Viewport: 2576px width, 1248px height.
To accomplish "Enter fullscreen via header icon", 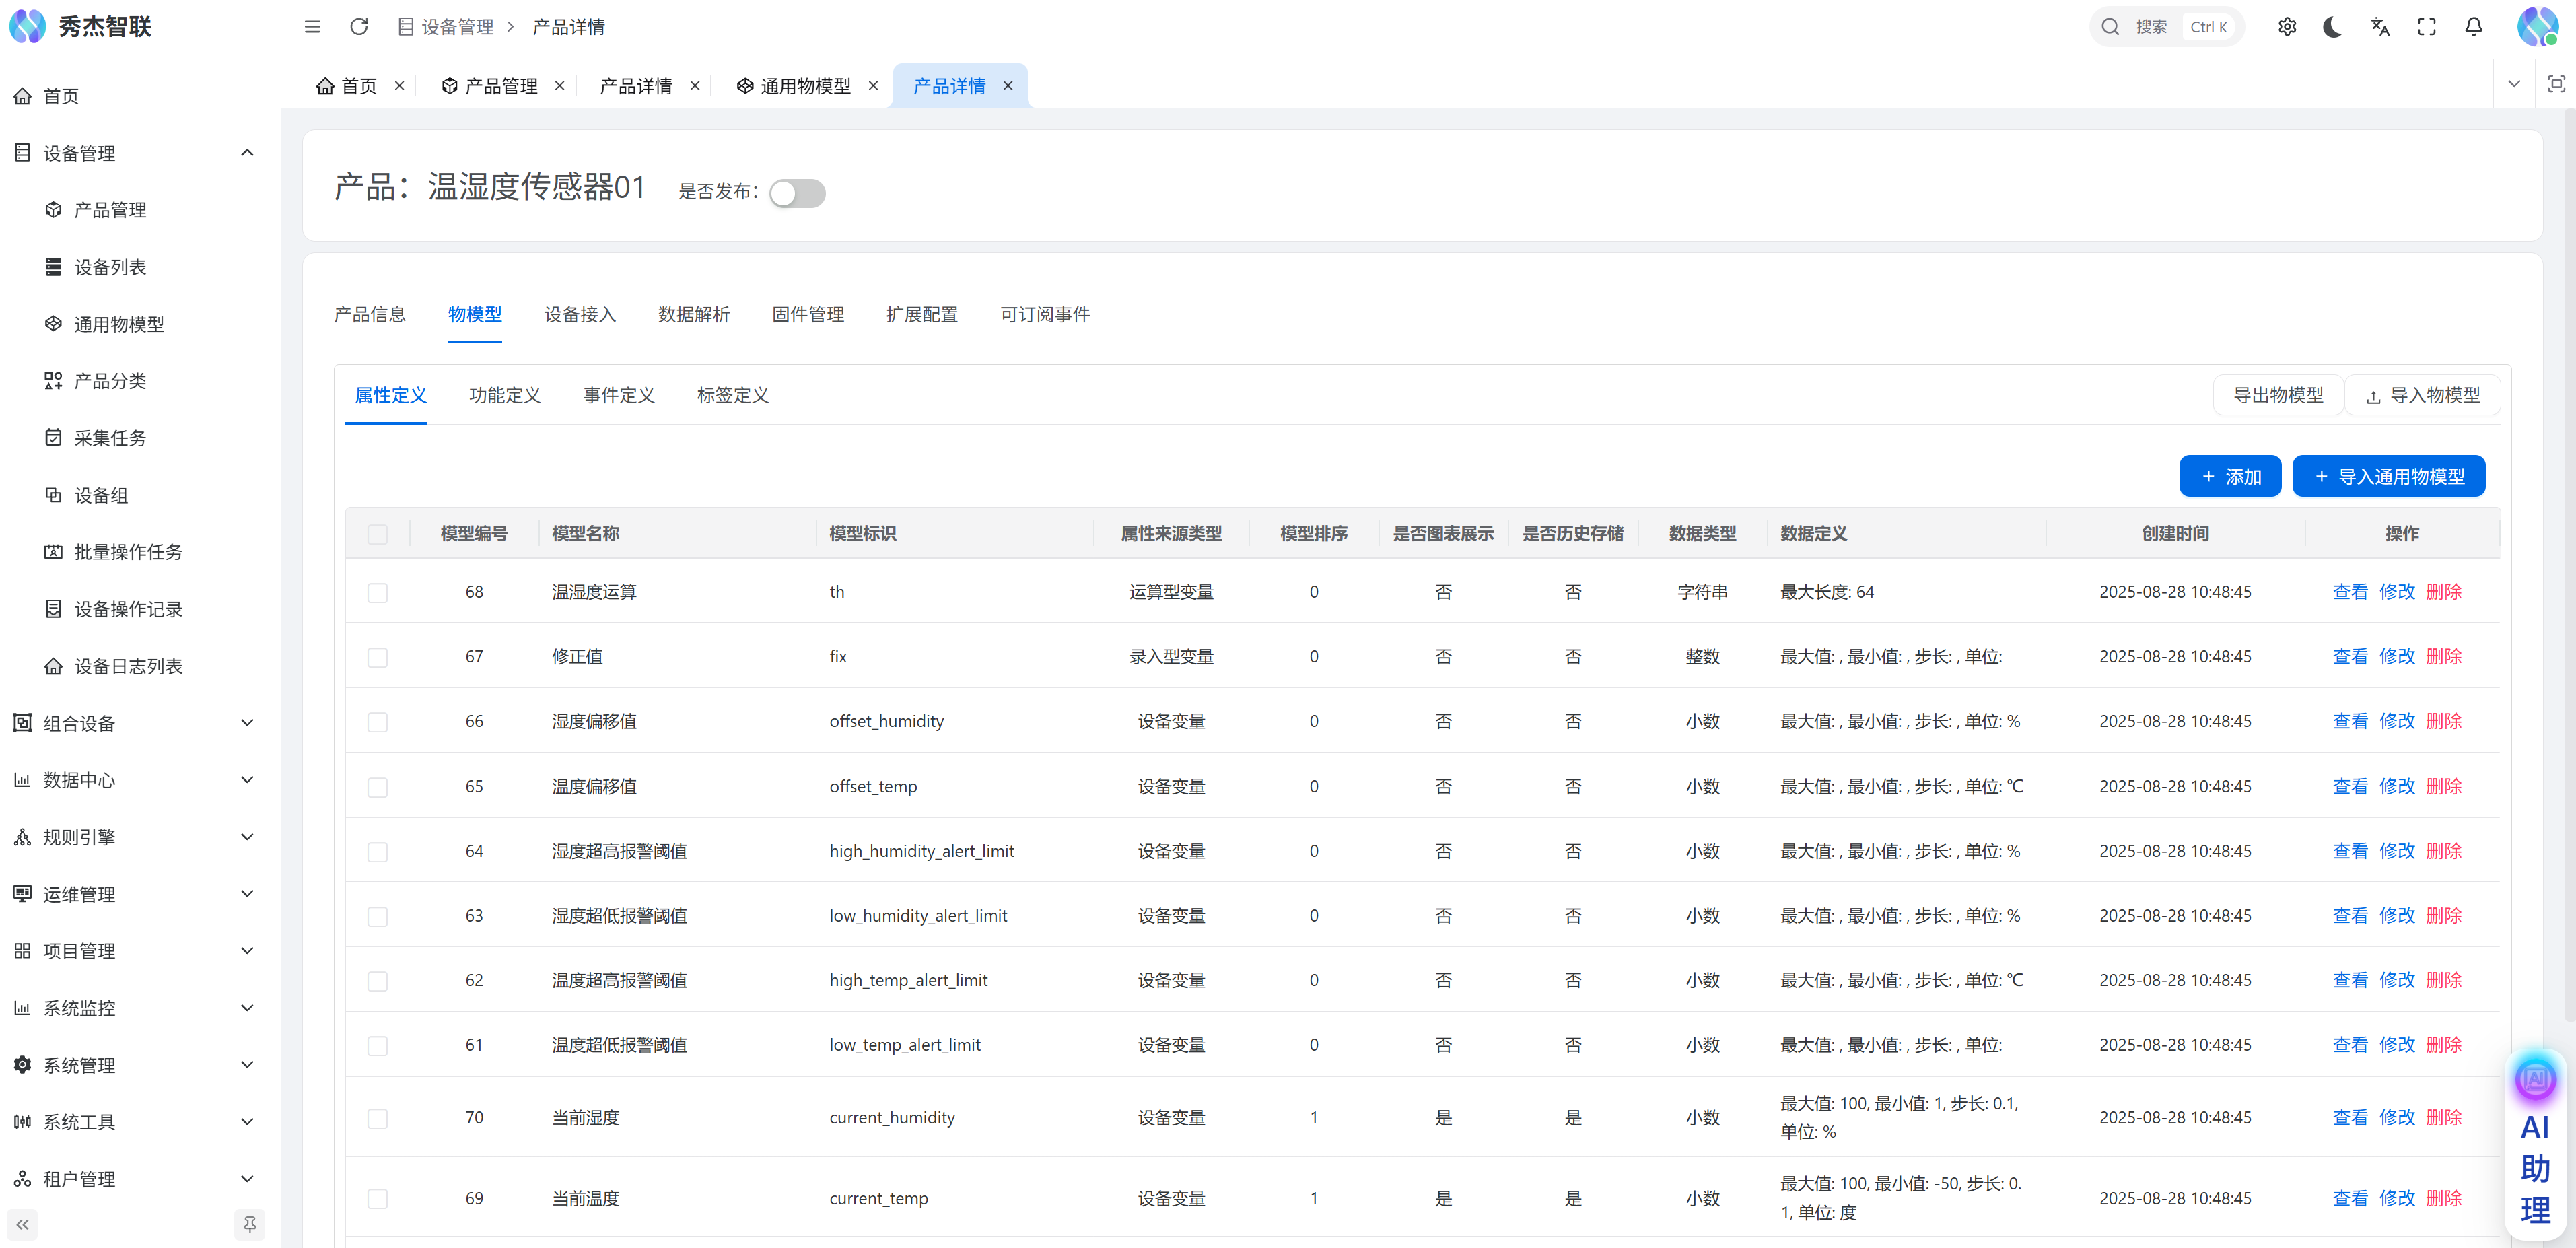I will point(2427,27).
